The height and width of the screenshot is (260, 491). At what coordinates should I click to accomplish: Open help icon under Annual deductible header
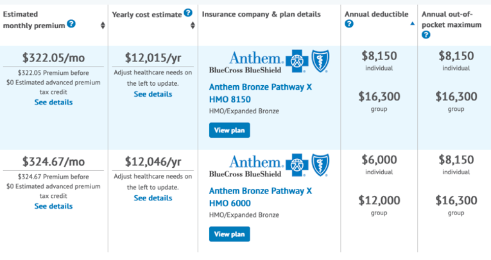349,24
